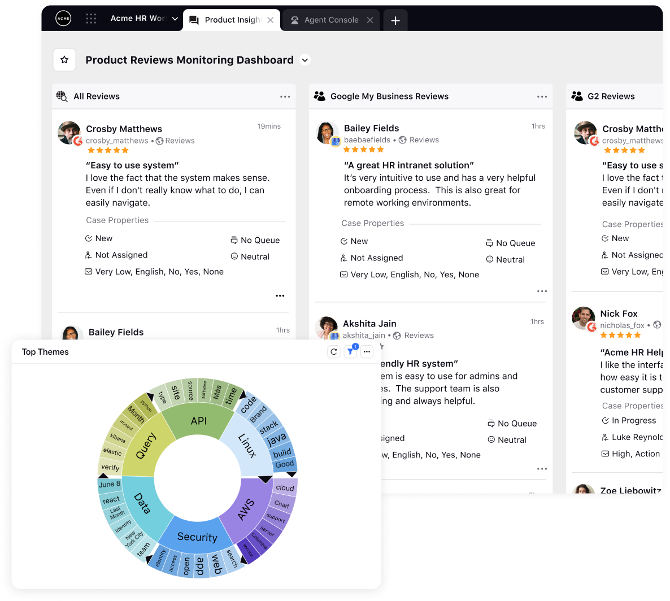The width and height of the screenshot is (670, 601).
Task: Click Reviews source link under baebaefields
Action: pyautogui.click(x=419, y=140)
